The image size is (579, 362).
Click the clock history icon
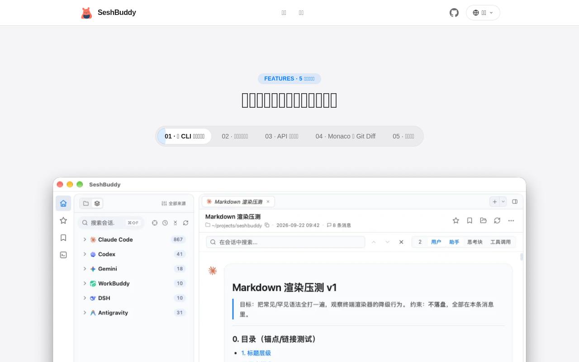[x=165, y=223]
